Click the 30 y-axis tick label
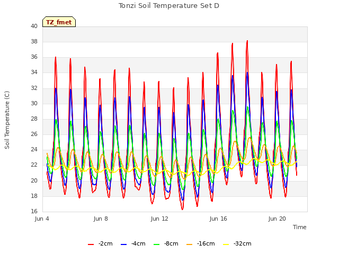Screen dimensions: 339x254 [34, 104]
